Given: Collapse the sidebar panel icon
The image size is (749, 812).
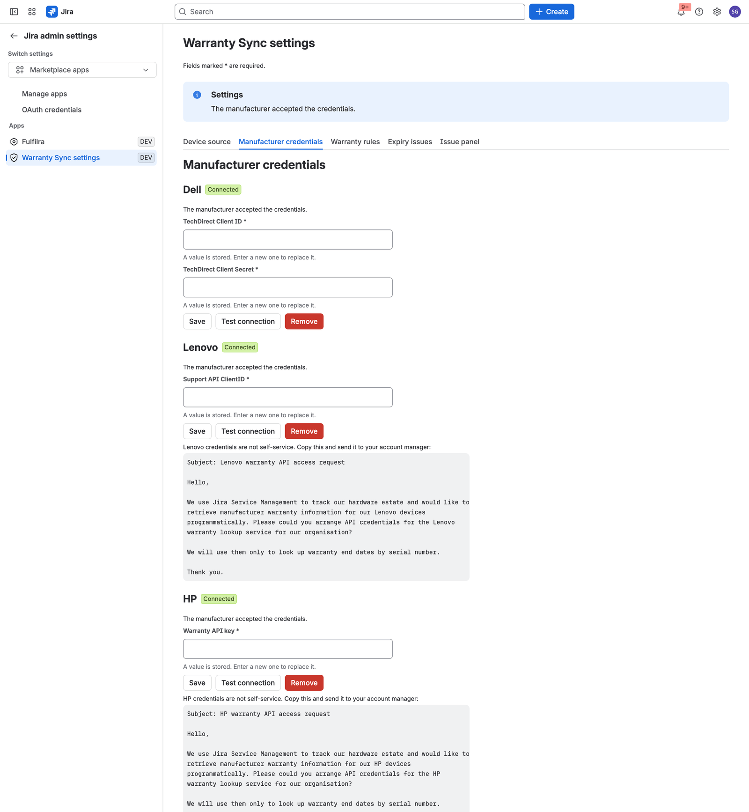Looking at the screenshot, I should [14, 12].
